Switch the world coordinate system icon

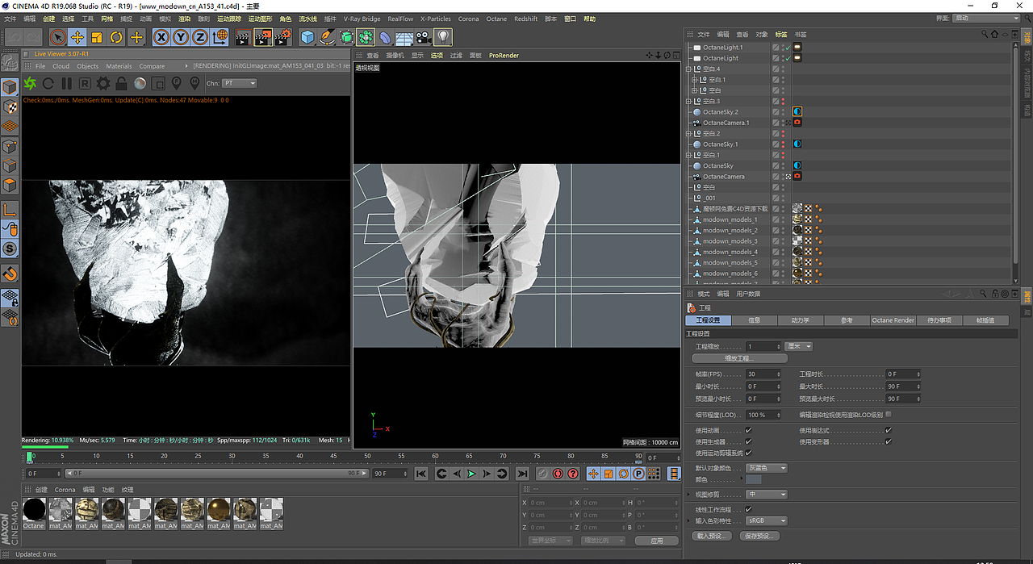(x=220, y=37)
